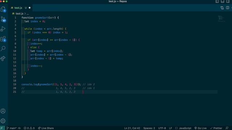Open changes compare icon in editor toolbar
Screen dimensions: 232x130
[x=222, y=8]
